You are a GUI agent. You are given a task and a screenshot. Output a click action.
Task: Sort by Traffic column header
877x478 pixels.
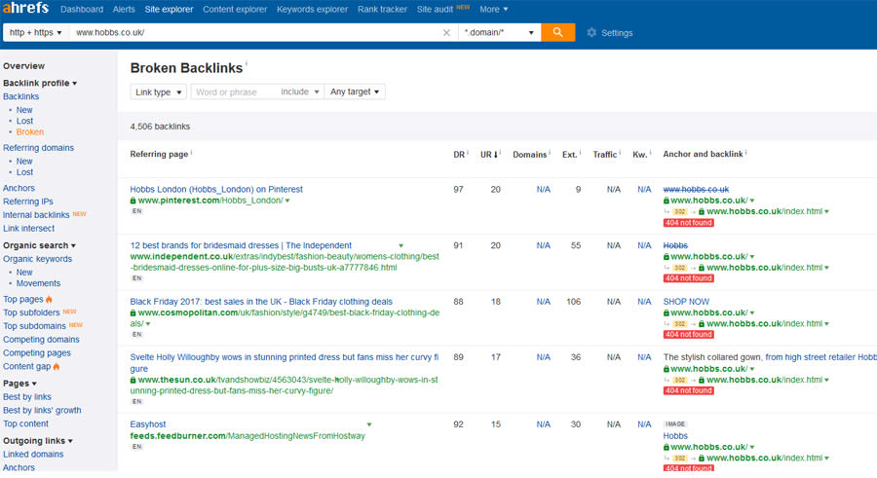point(604,155)
